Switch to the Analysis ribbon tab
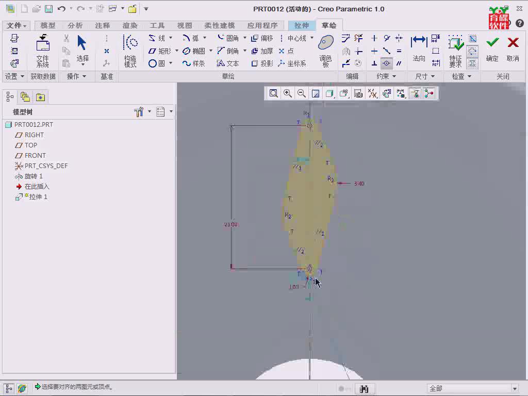This screenshot has width=528, height=396. point(75,26)
